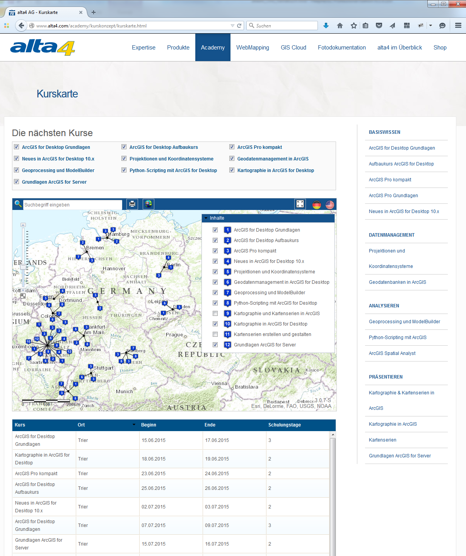Click the tile grid icon in browser toolbar
Screen dimensions: 466x556
pos(406,26)
